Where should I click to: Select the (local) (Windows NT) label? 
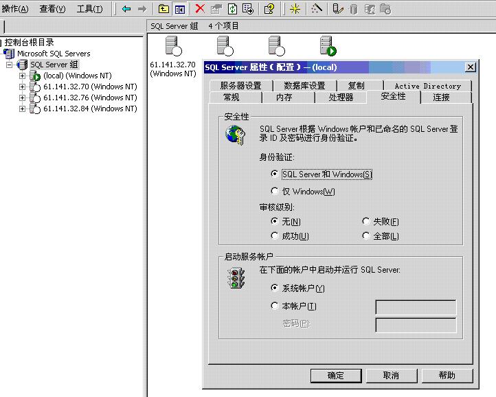(x=78, y=76)
